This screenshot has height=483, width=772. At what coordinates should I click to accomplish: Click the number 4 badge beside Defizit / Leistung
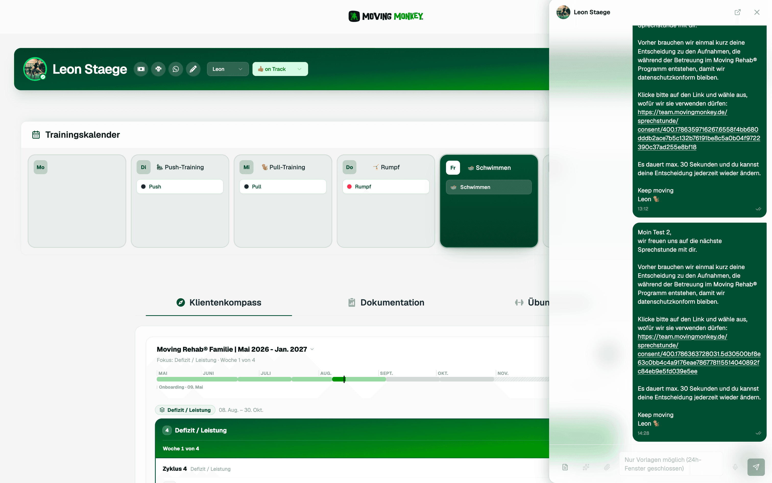click(x=167, y=430)
